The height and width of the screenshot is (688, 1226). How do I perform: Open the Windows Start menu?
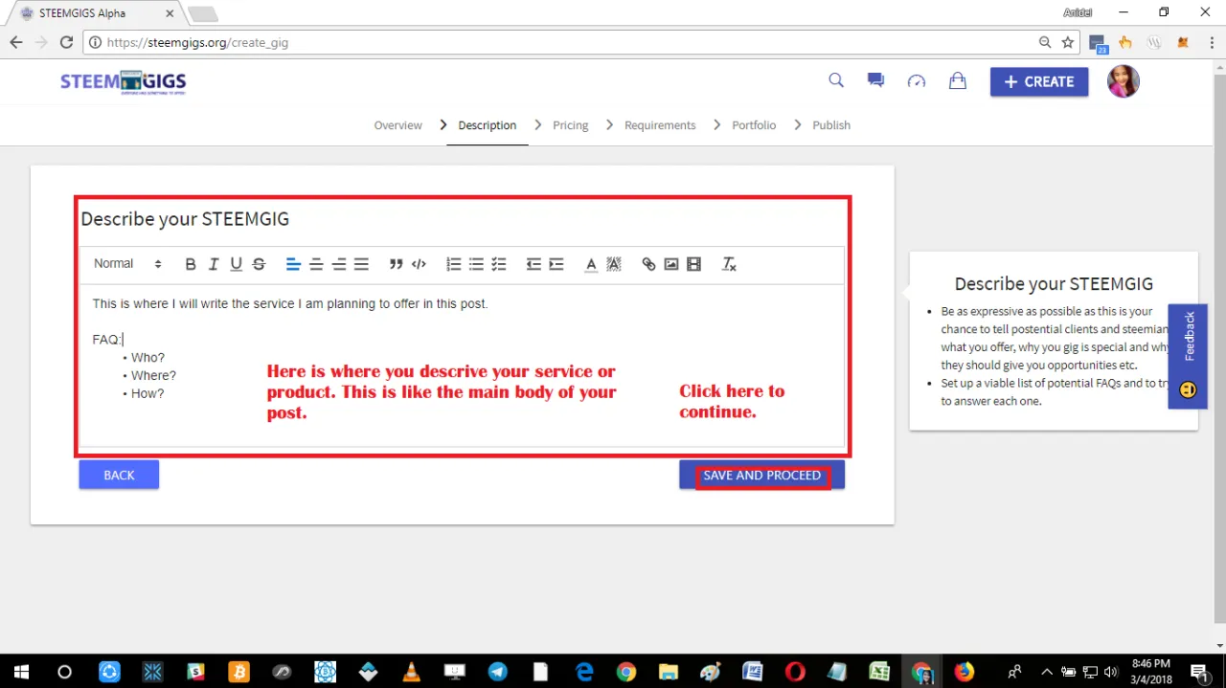(20, 671)
